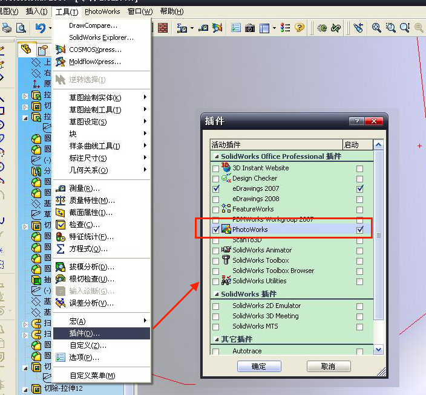Image resolution: width=426 pixels, height=395 pixels.
Task: Click the Print icon in toolbar
Action: click(7, 28)
